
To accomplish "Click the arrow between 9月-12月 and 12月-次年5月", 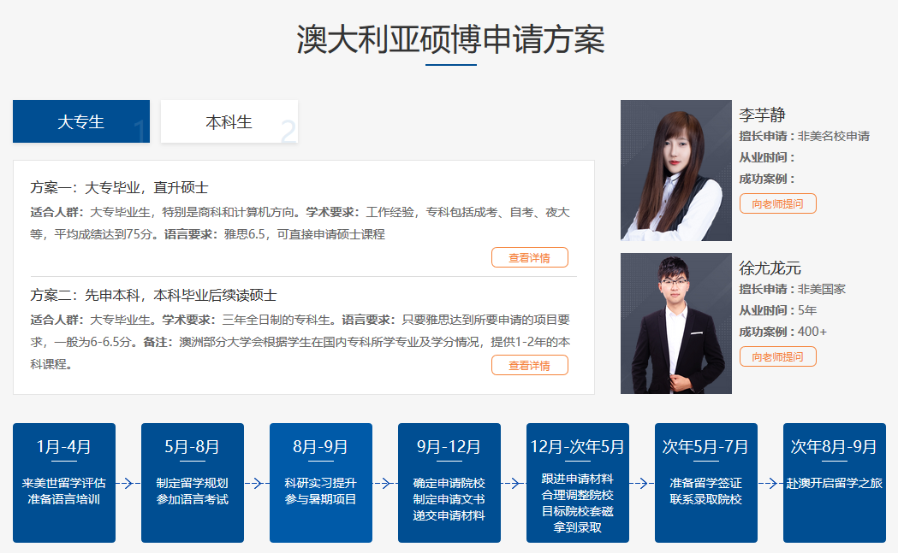I will pyautogui.click(x=514, y=483).
